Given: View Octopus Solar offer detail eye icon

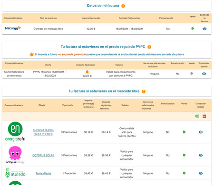Looking at the screenshot, I should (201, 155).
